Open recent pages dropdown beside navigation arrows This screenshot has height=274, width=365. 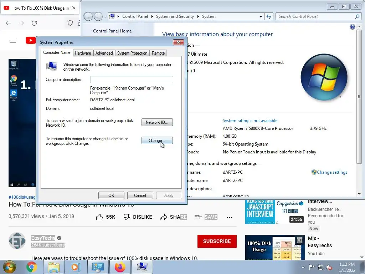click(105, 16)
